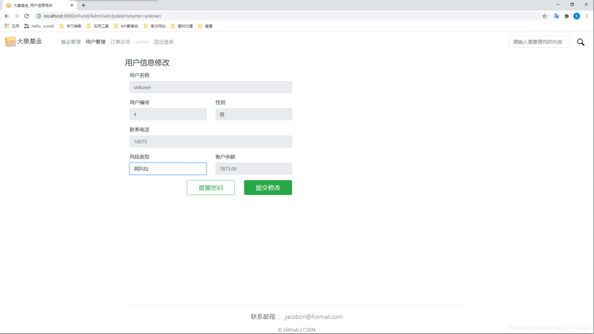
Task: Click the 大象基金 brand text
Action: pyautogui.click(x=29, y=41)
